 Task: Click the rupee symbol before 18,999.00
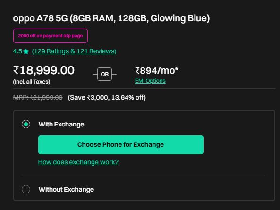16,70
